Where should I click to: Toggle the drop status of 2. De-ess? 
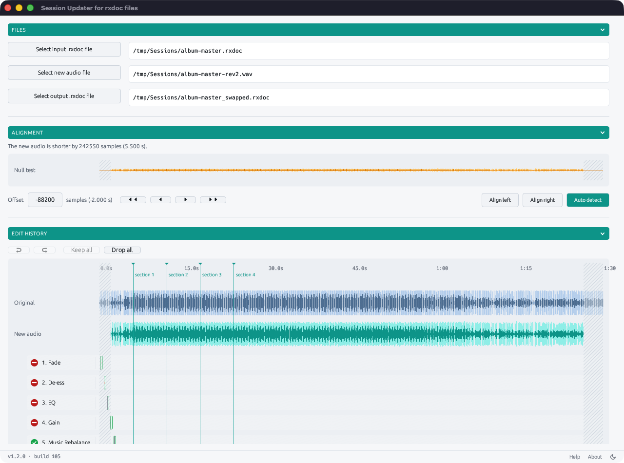(x=34, y=383)
